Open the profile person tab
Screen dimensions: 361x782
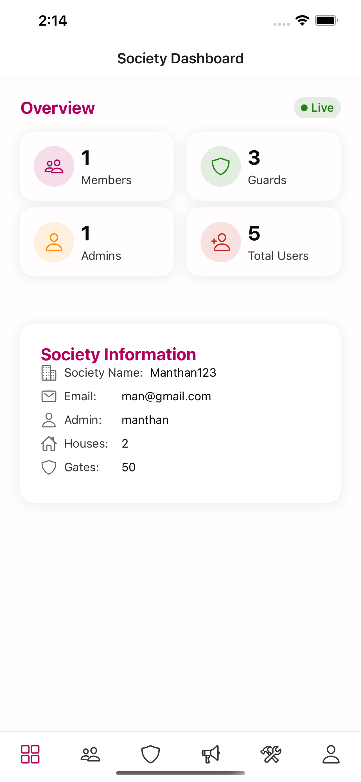point(331,754)
